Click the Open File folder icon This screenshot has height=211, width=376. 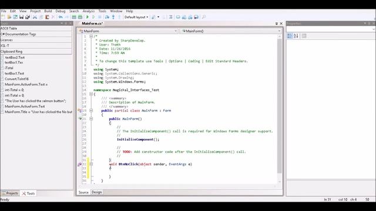pos(9,17)
